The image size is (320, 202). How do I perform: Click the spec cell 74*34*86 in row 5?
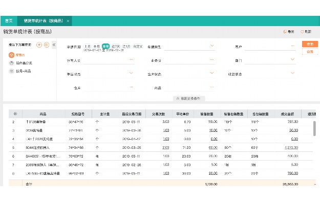(76, 148)
